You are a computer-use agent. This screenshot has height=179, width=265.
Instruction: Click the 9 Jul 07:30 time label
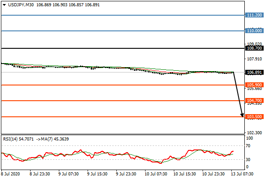69,174
